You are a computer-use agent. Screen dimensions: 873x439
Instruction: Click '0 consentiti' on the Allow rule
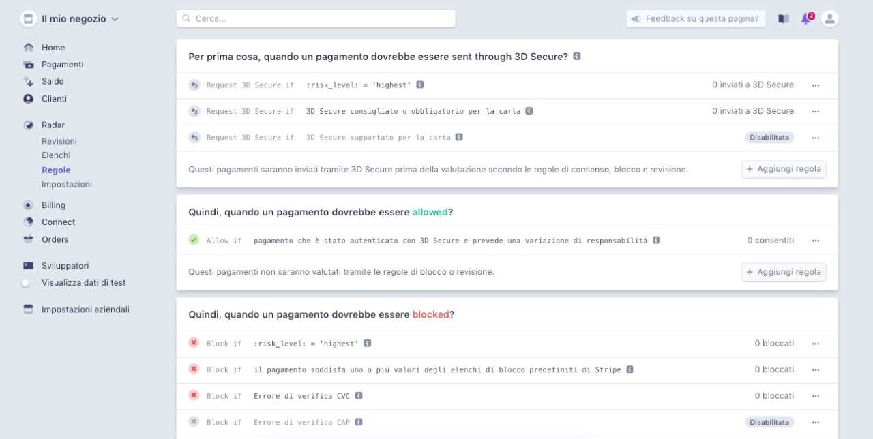coord(770,240)
